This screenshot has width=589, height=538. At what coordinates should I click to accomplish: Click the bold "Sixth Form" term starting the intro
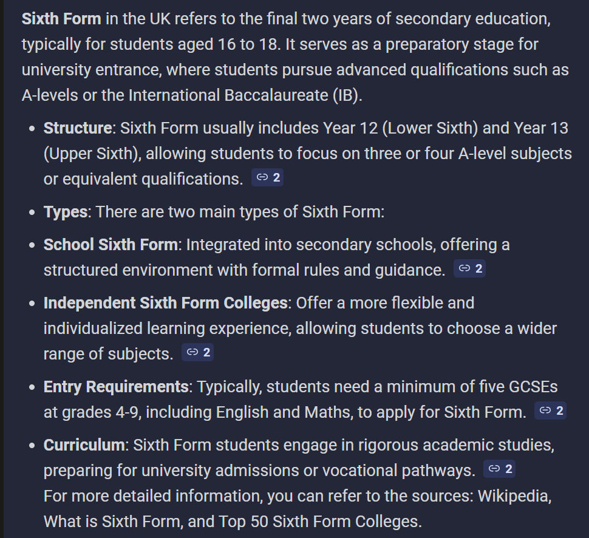61,18
